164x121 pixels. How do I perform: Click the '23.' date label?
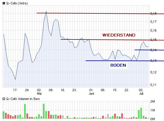(75, 90)
